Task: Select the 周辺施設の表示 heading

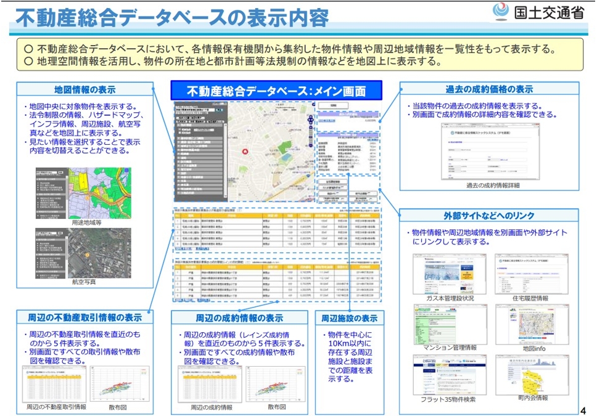Action: click(x=350, y=318)
